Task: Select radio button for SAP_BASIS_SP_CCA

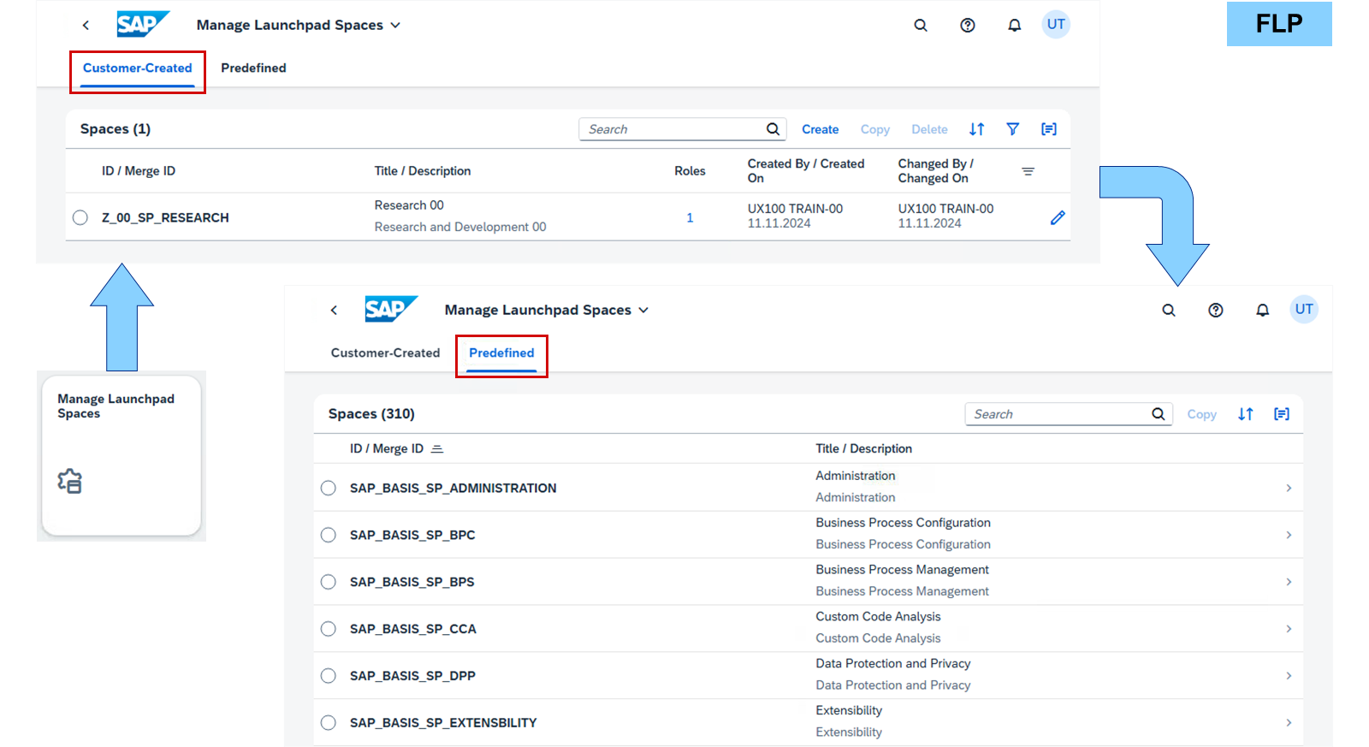Action: point(329,629)
